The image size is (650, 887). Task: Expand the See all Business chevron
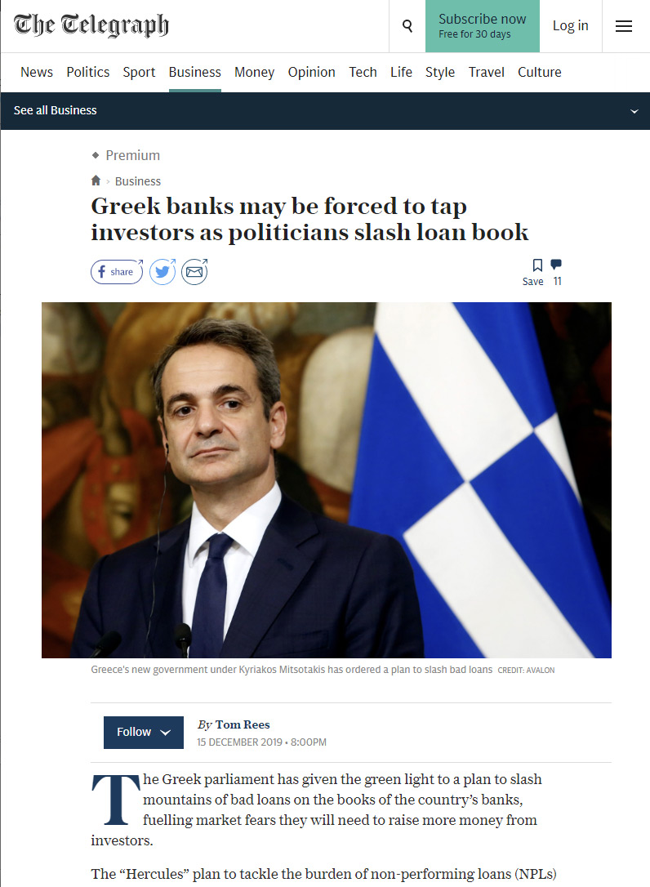634,111
